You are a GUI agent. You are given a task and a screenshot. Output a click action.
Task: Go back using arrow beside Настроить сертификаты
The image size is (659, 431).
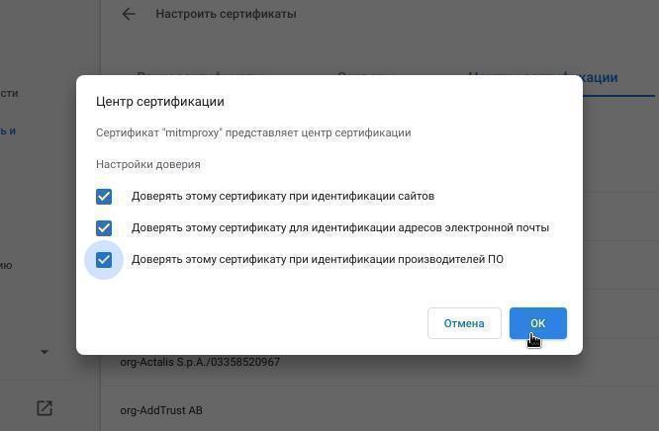pyautogui.click(x=129, y=14)
